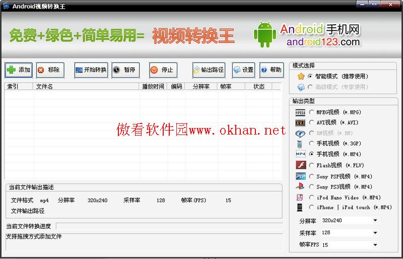Choose Flash视频 (*.FLV) output type
This screenshot has height=259, width=403.
tap(311, 165)
